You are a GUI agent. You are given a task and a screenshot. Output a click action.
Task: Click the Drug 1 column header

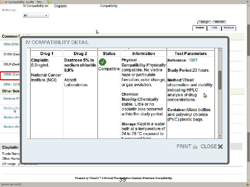47,54
